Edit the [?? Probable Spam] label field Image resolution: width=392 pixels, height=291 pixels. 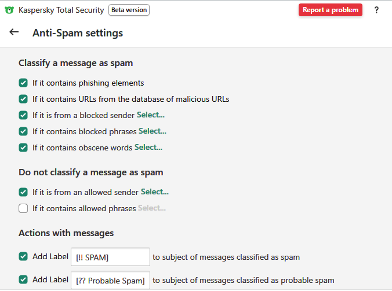(110, 281)
